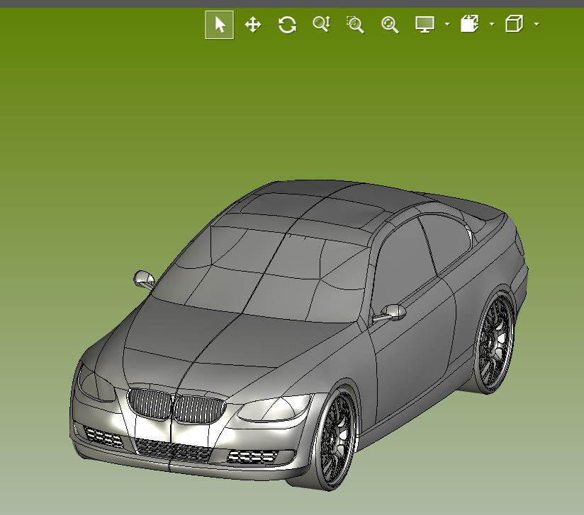
Task: Select the driver-side mirror on the model
Action: (x=391, y=313)
